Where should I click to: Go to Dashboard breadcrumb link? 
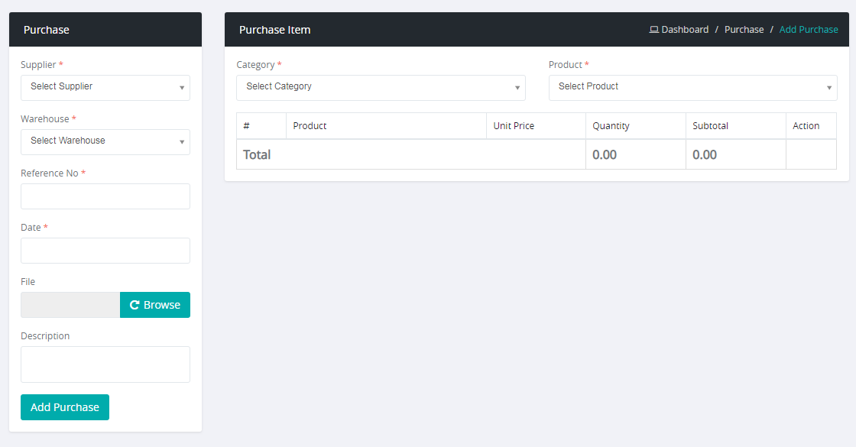click(685, 30)
